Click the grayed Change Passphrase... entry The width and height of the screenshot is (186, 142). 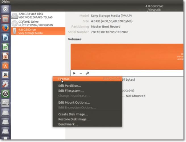point(87,96)
